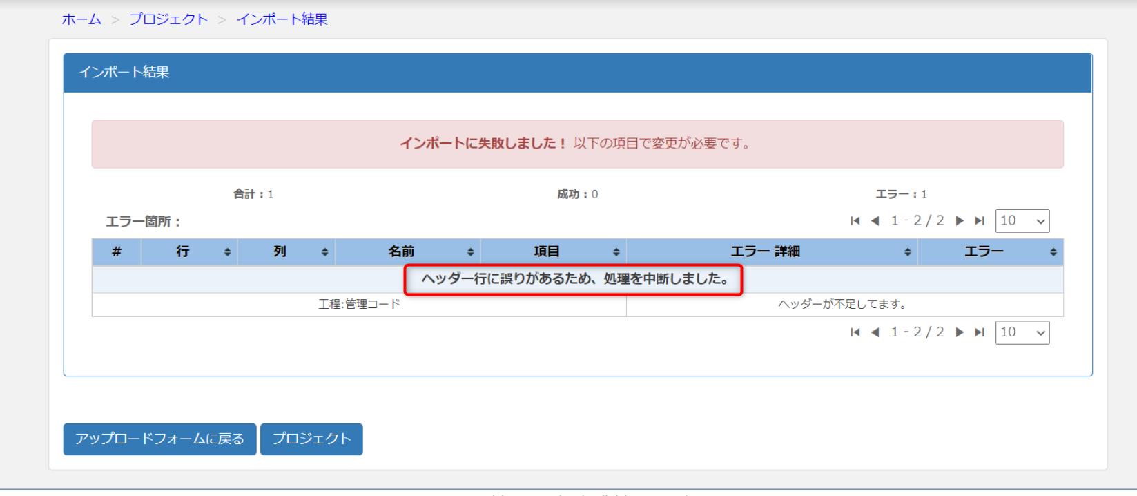Screen dimensions: 1137x496
Task: Jump to last page in top pagination
Action: [x=980, y=221]
